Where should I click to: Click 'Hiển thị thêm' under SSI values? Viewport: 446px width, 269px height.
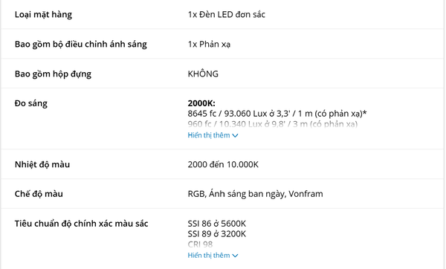tap(209, 256)
